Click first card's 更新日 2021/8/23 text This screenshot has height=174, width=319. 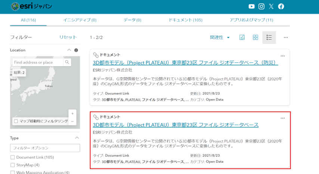point(205,93)
